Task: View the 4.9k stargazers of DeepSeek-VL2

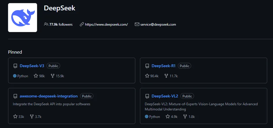Action: point(174,117)
